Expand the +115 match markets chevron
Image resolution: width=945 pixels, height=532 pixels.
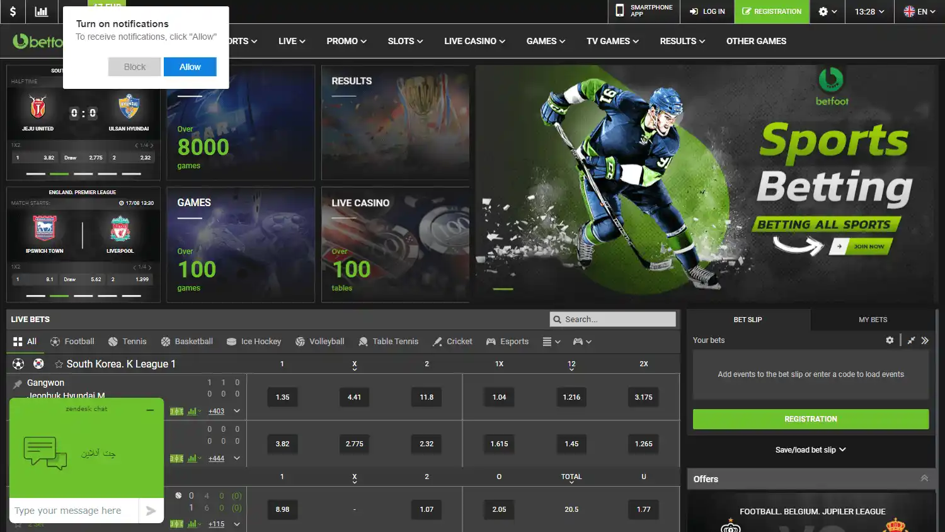coord(237,524)
